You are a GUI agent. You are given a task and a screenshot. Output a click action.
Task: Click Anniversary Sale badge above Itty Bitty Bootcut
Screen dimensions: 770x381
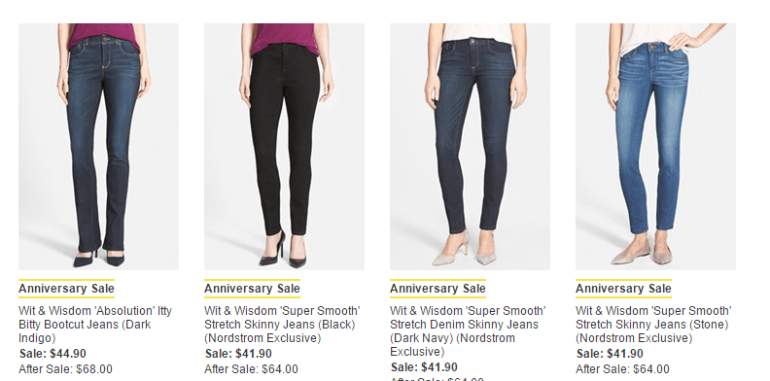coord(66,289)
